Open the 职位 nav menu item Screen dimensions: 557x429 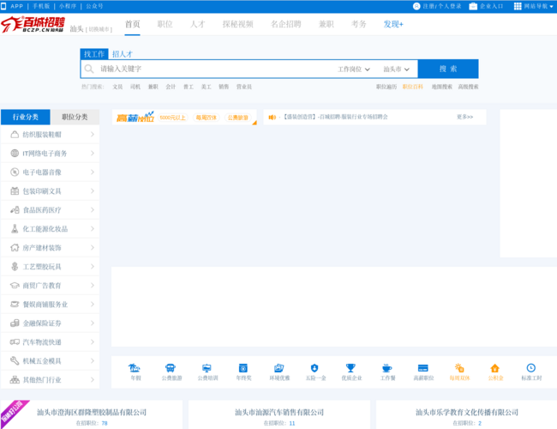(x=165, y=24)
